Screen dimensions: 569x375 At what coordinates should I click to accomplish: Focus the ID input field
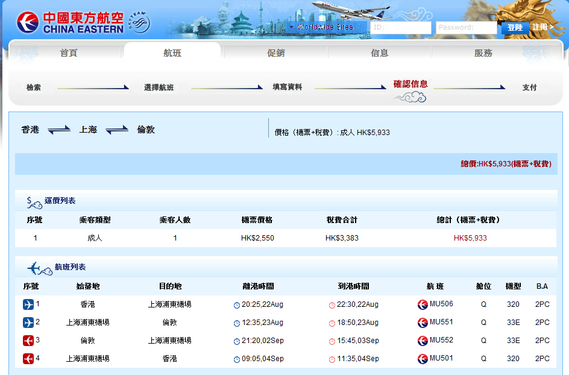tap(400, 28)
